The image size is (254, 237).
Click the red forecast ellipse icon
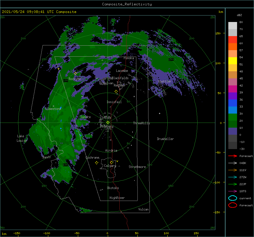click(x=233, y=205)
